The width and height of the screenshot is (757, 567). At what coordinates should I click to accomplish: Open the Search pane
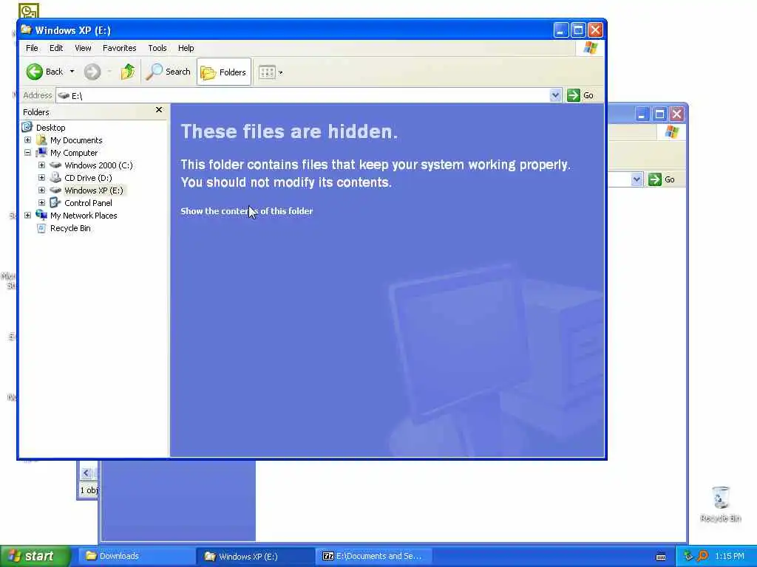(x=168, y=72)
